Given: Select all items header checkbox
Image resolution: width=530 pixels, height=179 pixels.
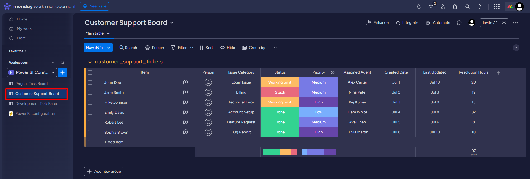Looking at the screenshot, I should [90, 72].
